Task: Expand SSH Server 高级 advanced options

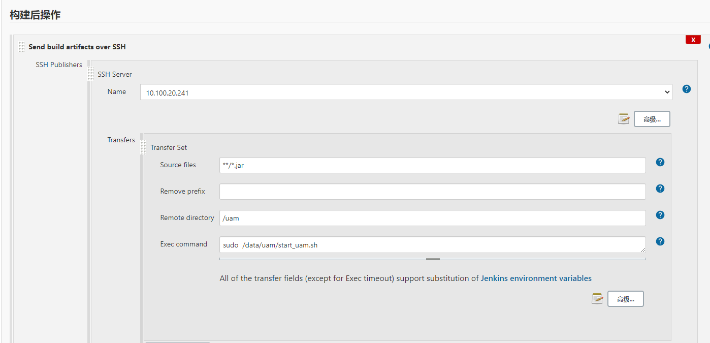Action: coord(652,119)
